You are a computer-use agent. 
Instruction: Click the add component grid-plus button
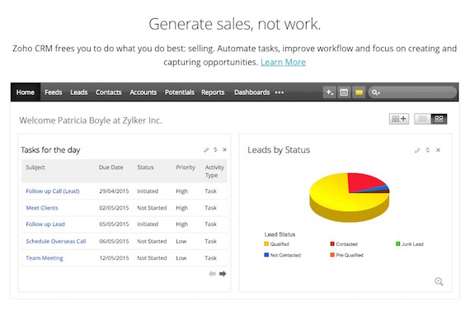click(399, 119)
